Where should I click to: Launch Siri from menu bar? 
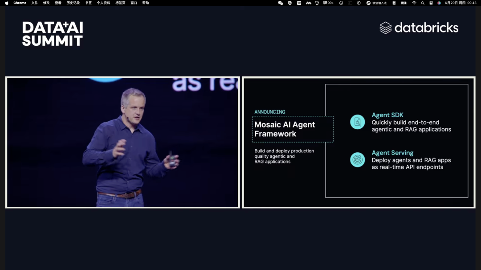[x=439, y=3]
